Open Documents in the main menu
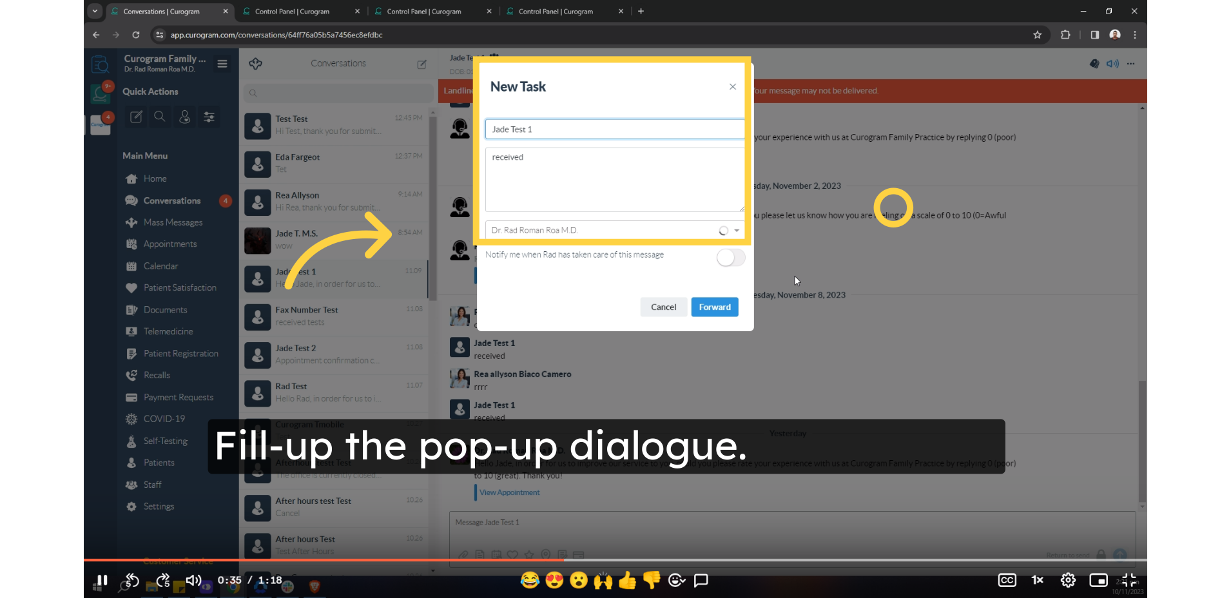This screenshot has width=1231, height=598. coord(165,310)
